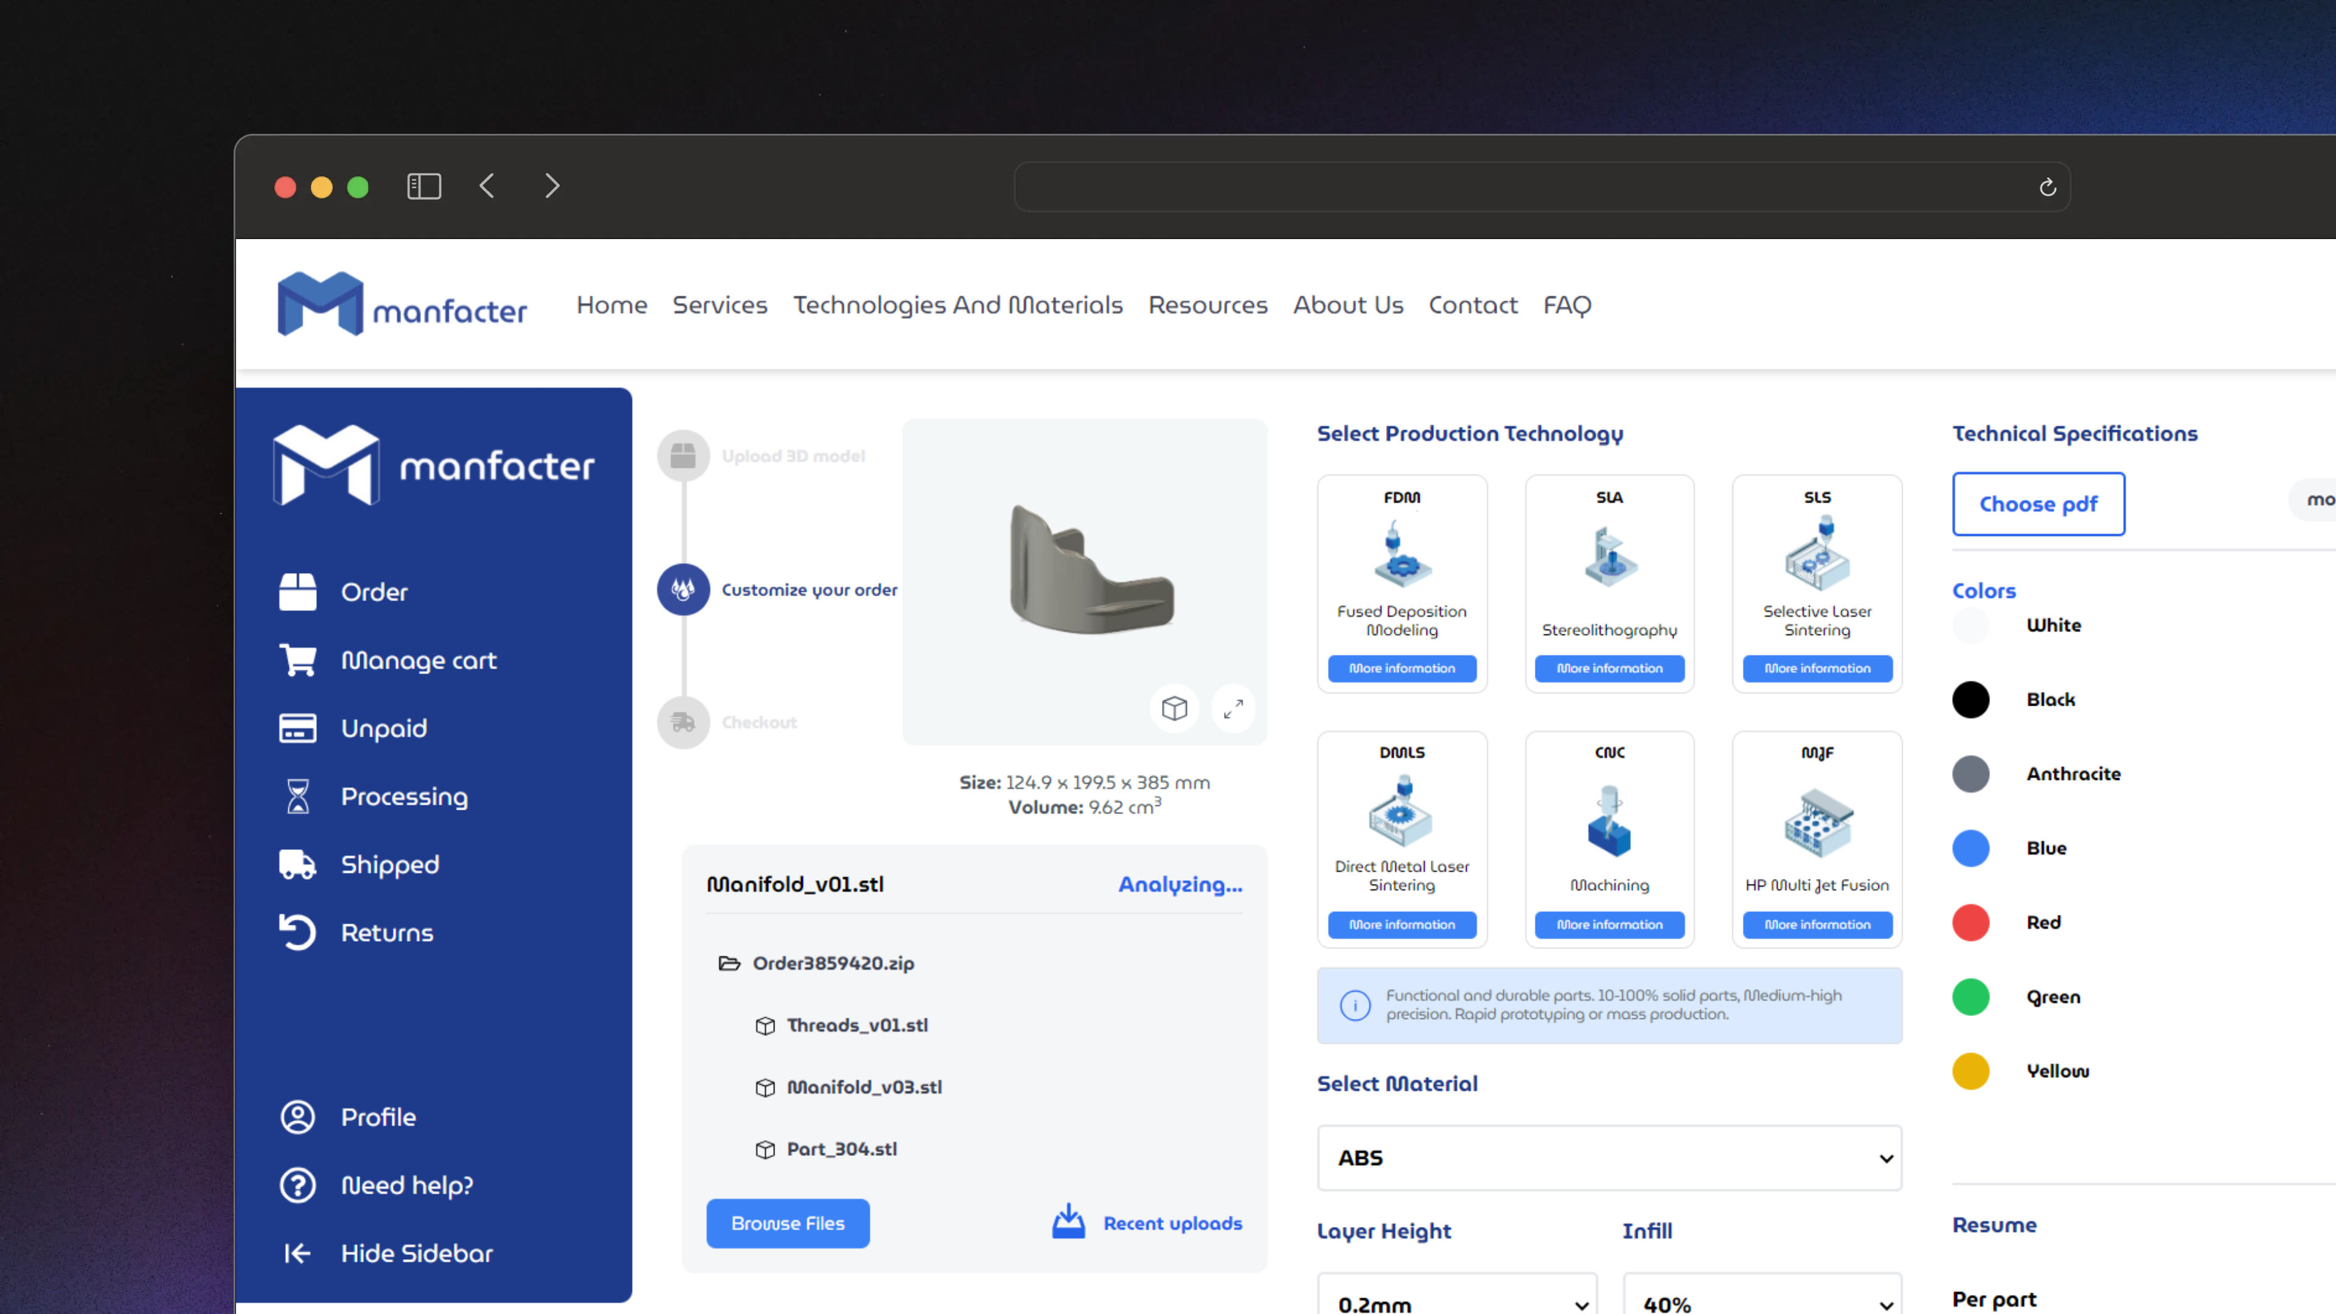Open the ABS material dropdown

1610,1158
